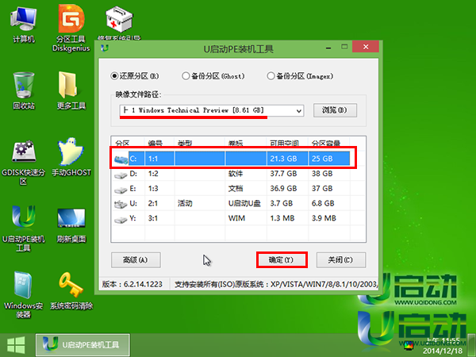Click the 卷标 column header
The image size is (476, 357).
(236, 143)
